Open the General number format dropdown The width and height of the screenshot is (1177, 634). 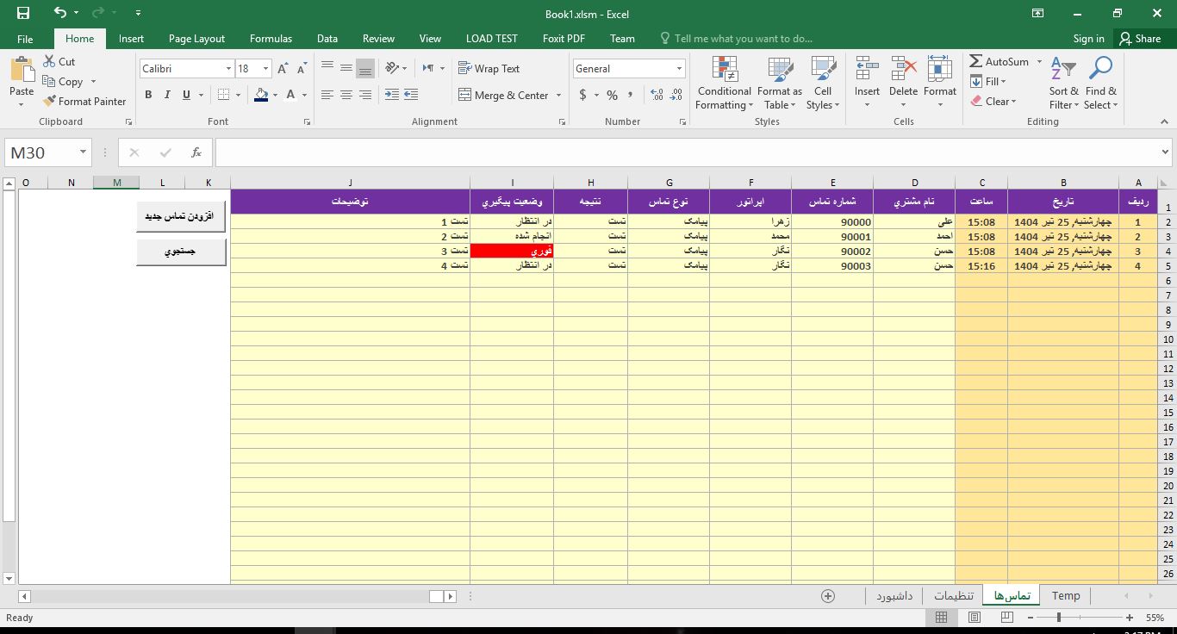pos(679,69)
